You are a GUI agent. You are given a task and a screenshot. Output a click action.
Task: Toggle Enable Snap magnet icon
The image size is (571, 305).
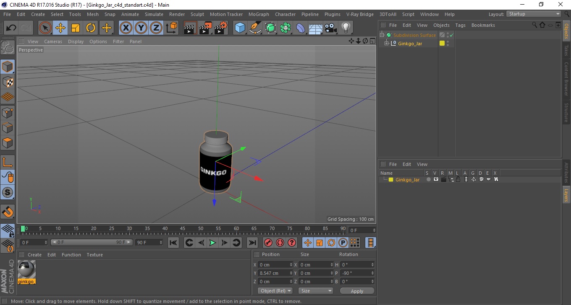click(8, 212)
